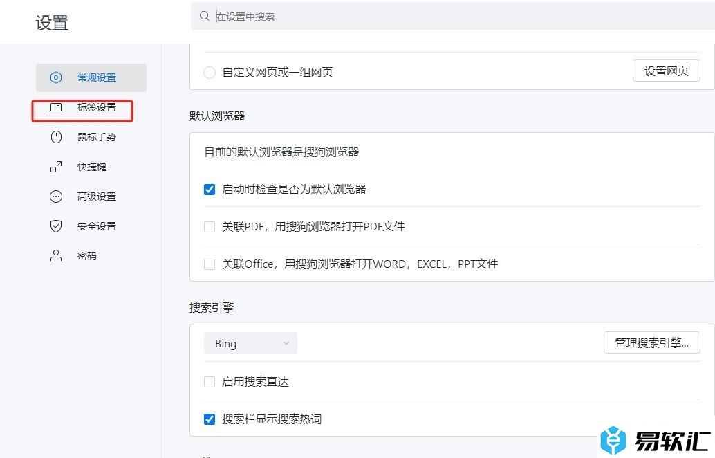The height and width of the screenshot is (458, 715).
Task: Uncheck 启动时检查是否为默认浏览器
Action: [210, 190]
